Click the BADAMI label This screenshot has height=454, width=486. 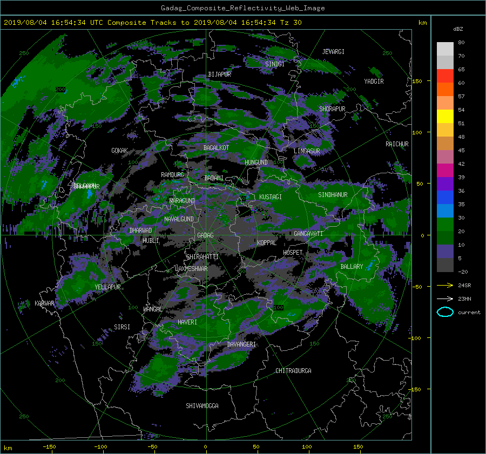pyautogui.click(x=214, y=178)
